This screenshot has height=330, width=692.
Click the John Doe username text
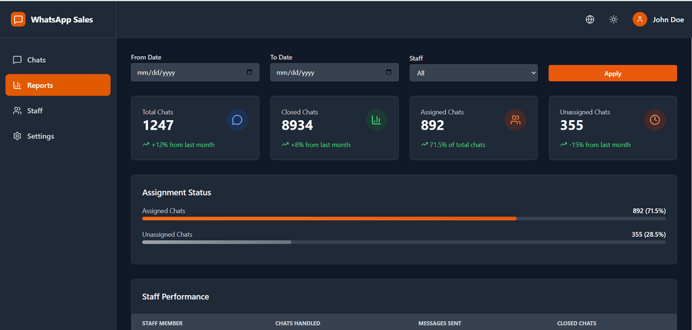click(x=668, y=20)
